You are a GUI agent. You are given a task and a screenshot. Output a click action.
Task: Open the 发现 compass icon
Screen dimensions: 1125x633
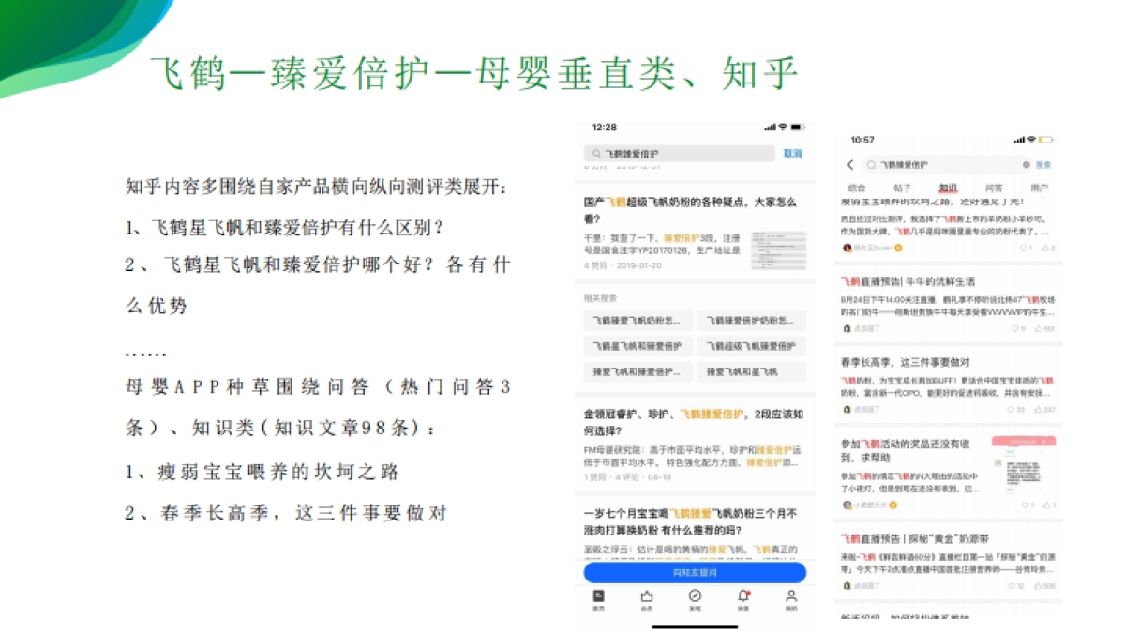tap(695, 596)
